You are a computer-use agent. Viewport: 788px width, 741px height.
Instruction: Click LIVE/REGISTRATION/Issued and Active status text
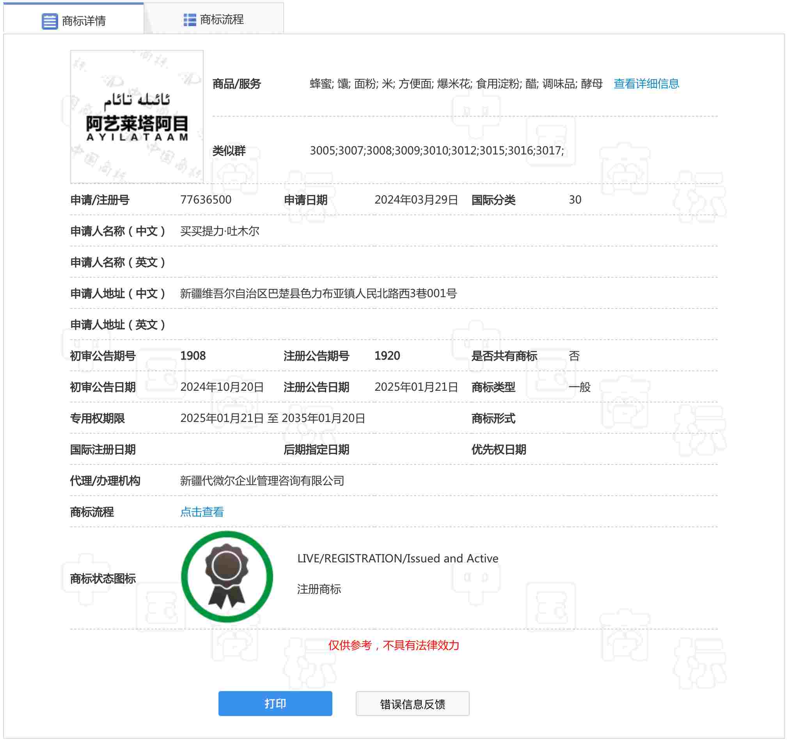coord(398,558)
